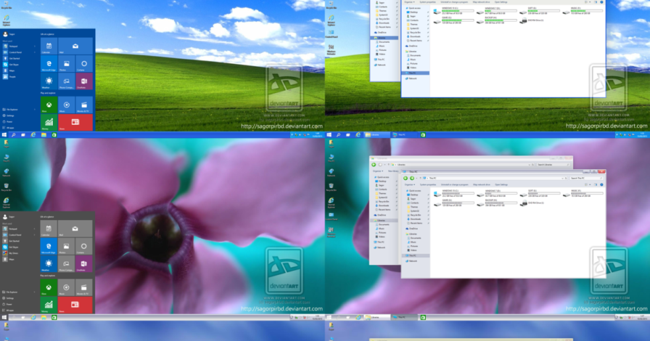This screenshot has height=341, width=650.
Task: Open Money tile in gray Start menu
Action: [48, 305]
